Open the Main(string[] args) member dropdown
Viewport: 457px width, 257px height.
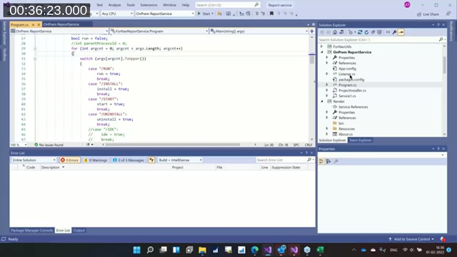point(259,31)
